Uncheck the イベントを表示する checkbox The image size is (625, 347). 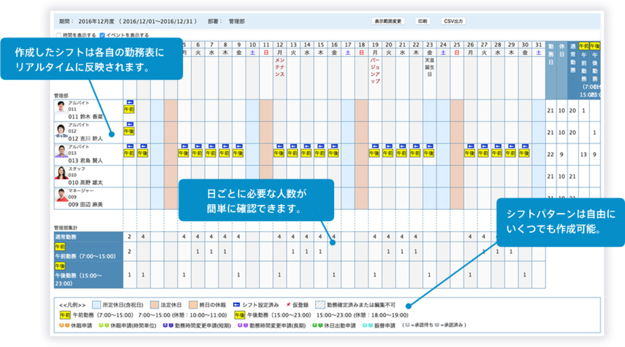click(x=102, y=35)
